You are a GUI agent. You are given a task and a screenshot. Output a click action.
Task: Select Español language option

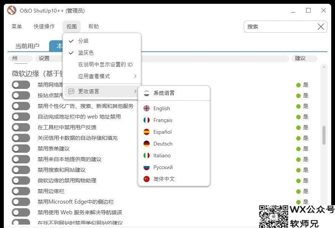coord(174,132)
